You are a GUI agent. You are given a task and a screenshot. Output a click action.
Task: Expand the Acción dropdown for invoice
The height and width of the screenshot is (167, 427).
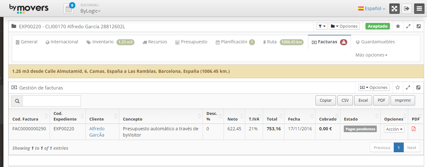[394, 129]
